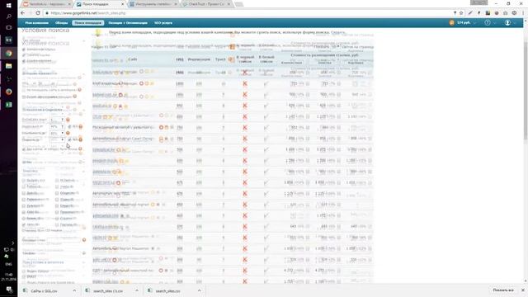Screen dimensions: 528x297
Task: Whitelist the "Автомобильный портал Санкт-Петер" site
Action: pyautogui.click(x=266, y=139)
